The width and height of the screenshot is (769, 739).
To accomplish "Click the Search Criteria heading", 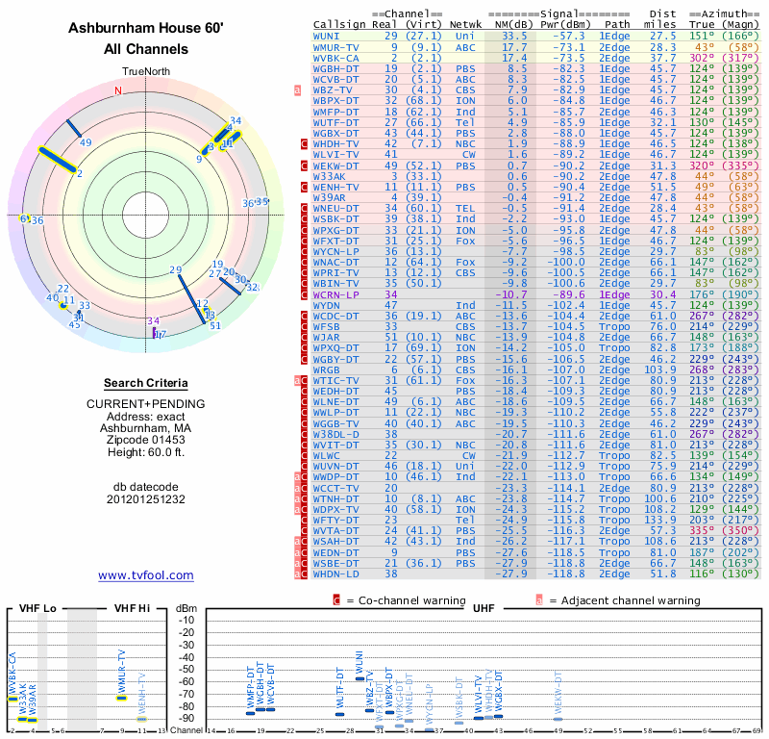I will point(146,383).
